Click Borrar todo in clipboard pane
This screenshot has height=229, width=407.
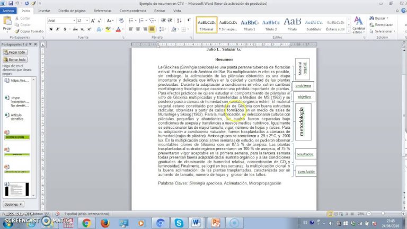point(15,60)
